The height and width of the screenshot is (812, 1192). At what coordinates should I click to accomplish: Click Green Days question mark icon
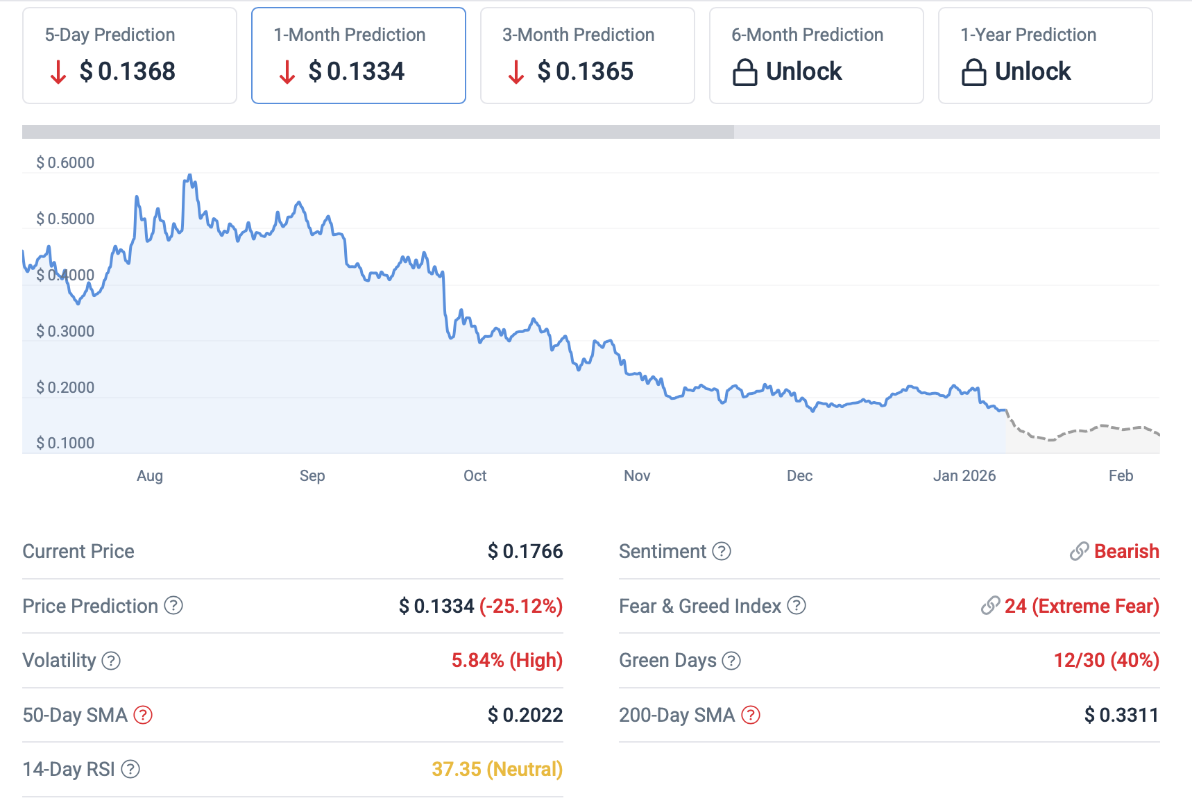click(x=731, y=661)
